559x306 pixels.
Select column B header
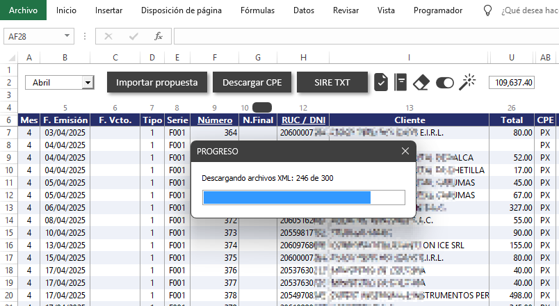65,58
